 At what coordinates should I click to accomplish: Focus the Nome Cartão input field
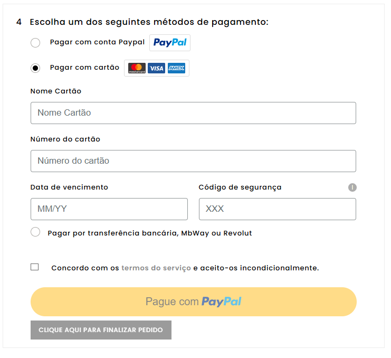click(193, 113)
